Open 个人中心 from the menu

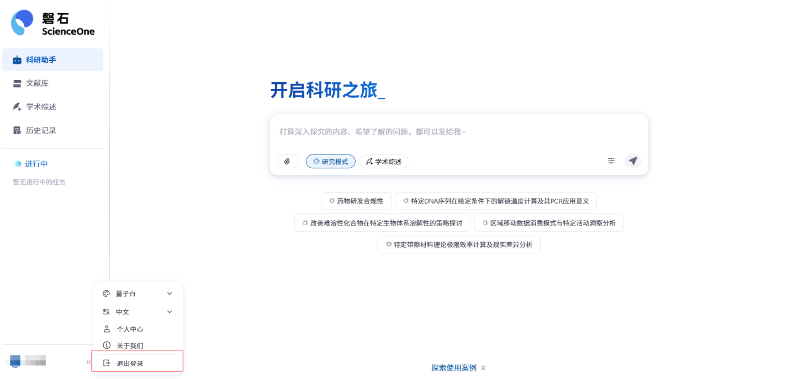point(129,329)
